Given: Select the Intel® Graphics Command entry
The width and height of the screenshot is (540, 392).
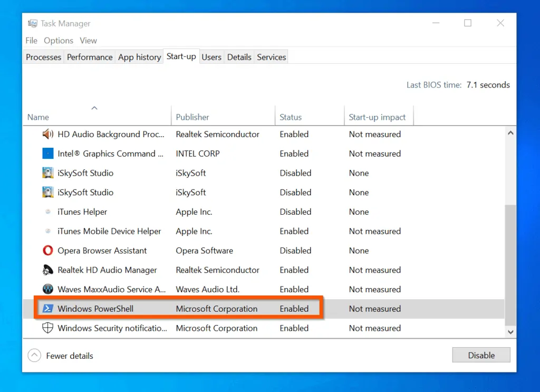Looking at the screenshot, I should tap(110, 154).
